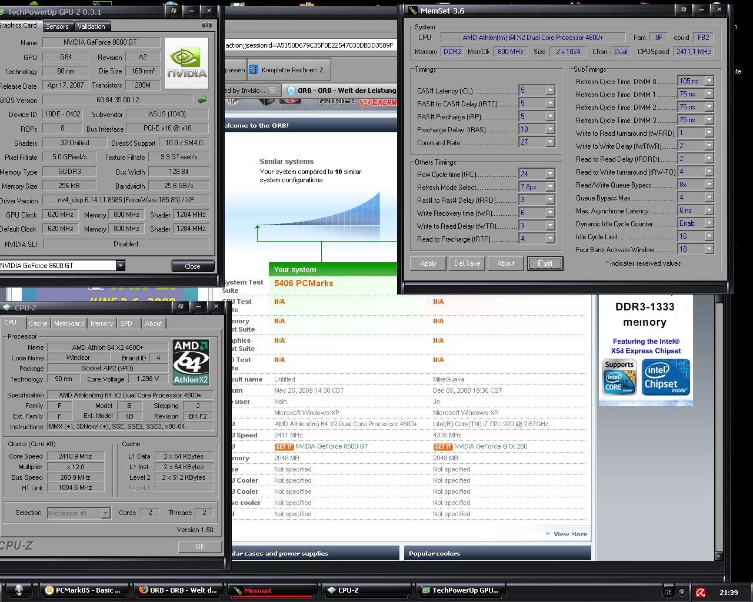Click GET IT beside GeForce GTX 280
This screenshot has height=602, width=753.
click(442, 447)
